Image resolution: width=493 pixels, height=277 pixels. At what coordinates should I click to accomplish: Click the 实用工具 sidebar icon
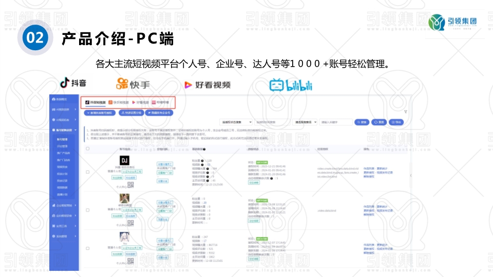(54, 226)
